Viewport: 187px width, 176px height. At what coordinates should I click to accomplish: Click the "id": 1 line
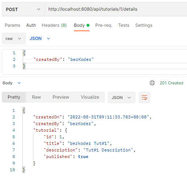click(54, 137)
